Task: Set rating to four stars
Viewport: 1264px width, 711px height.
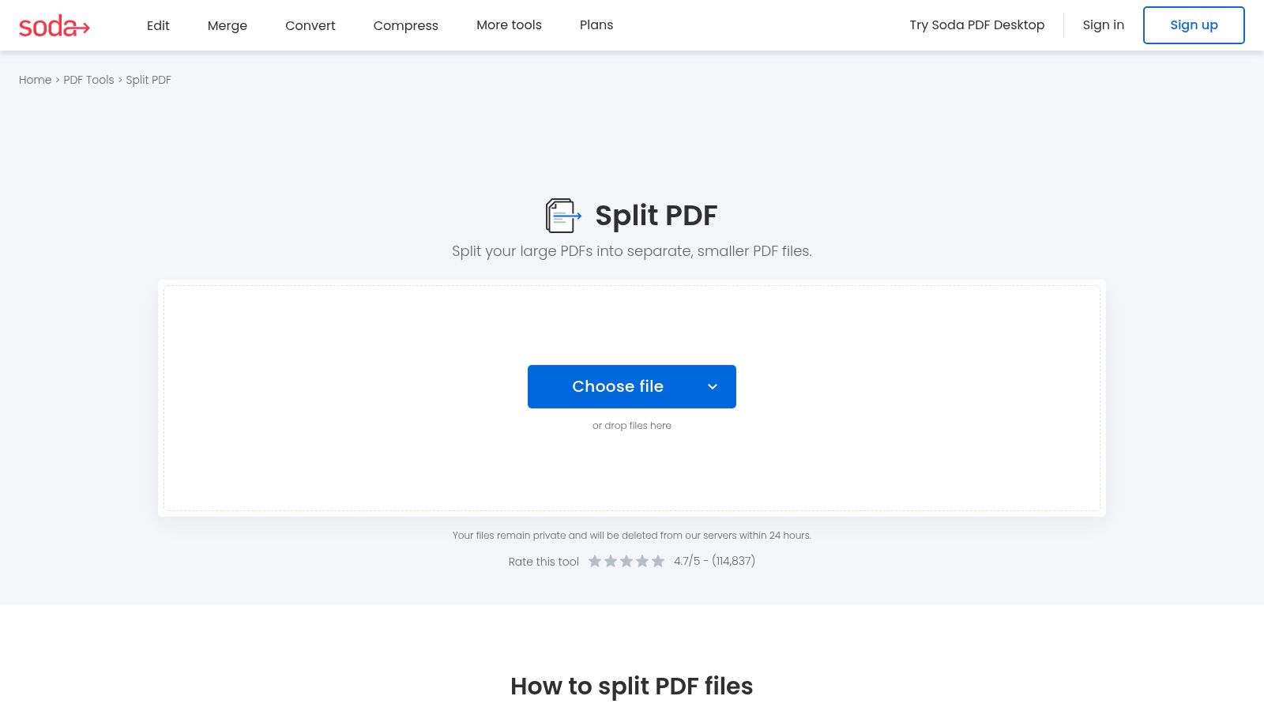Action: click(642, 561)
